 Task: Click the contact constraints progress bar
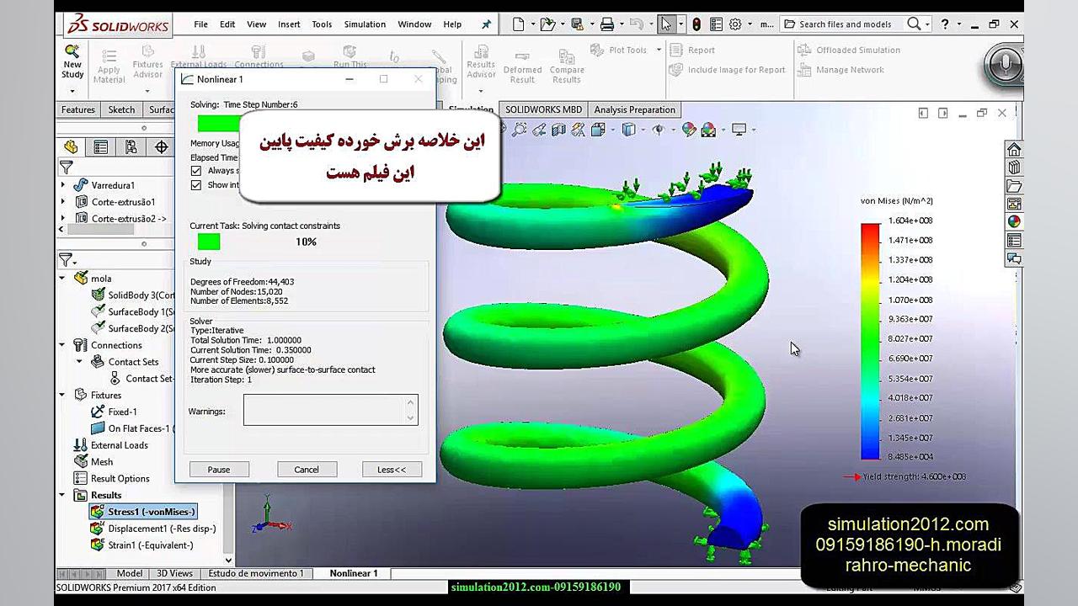click(x=209, y=242)
